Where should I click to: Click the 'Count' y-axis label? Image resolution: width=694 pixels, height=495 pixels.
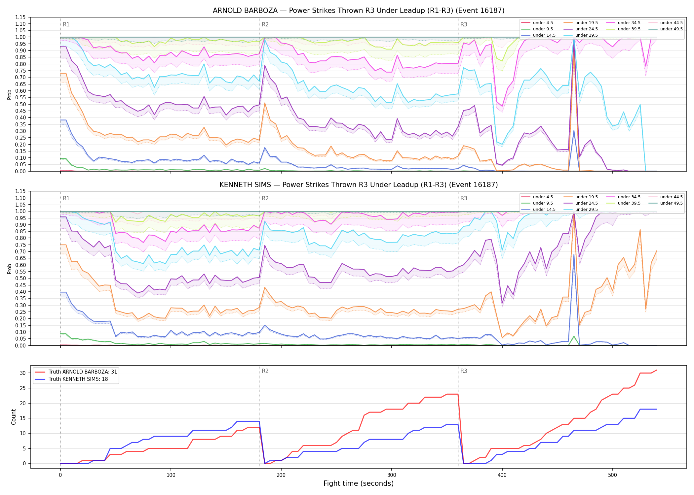[14, 417]
